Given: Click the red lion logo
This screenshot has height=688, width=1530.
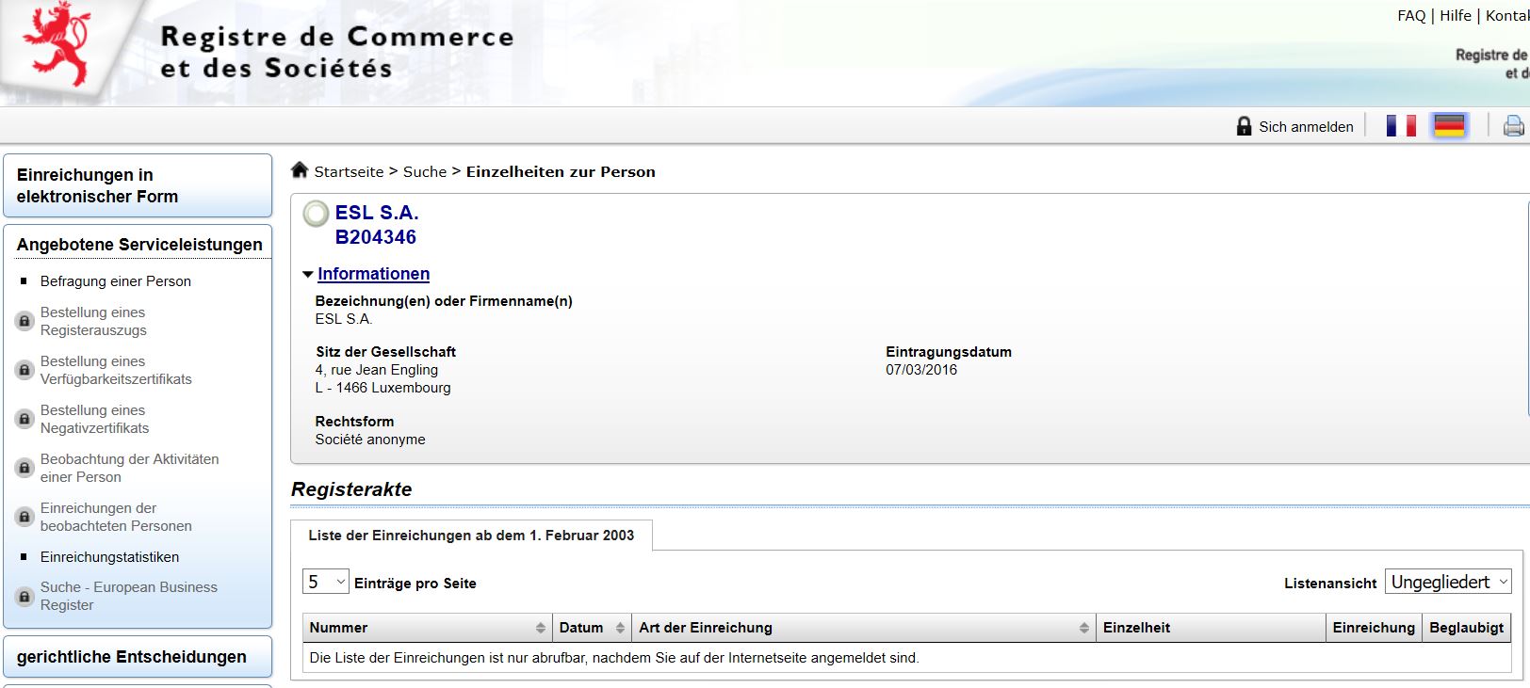Looking at the screenshot, I should click(x=57, y=44).
